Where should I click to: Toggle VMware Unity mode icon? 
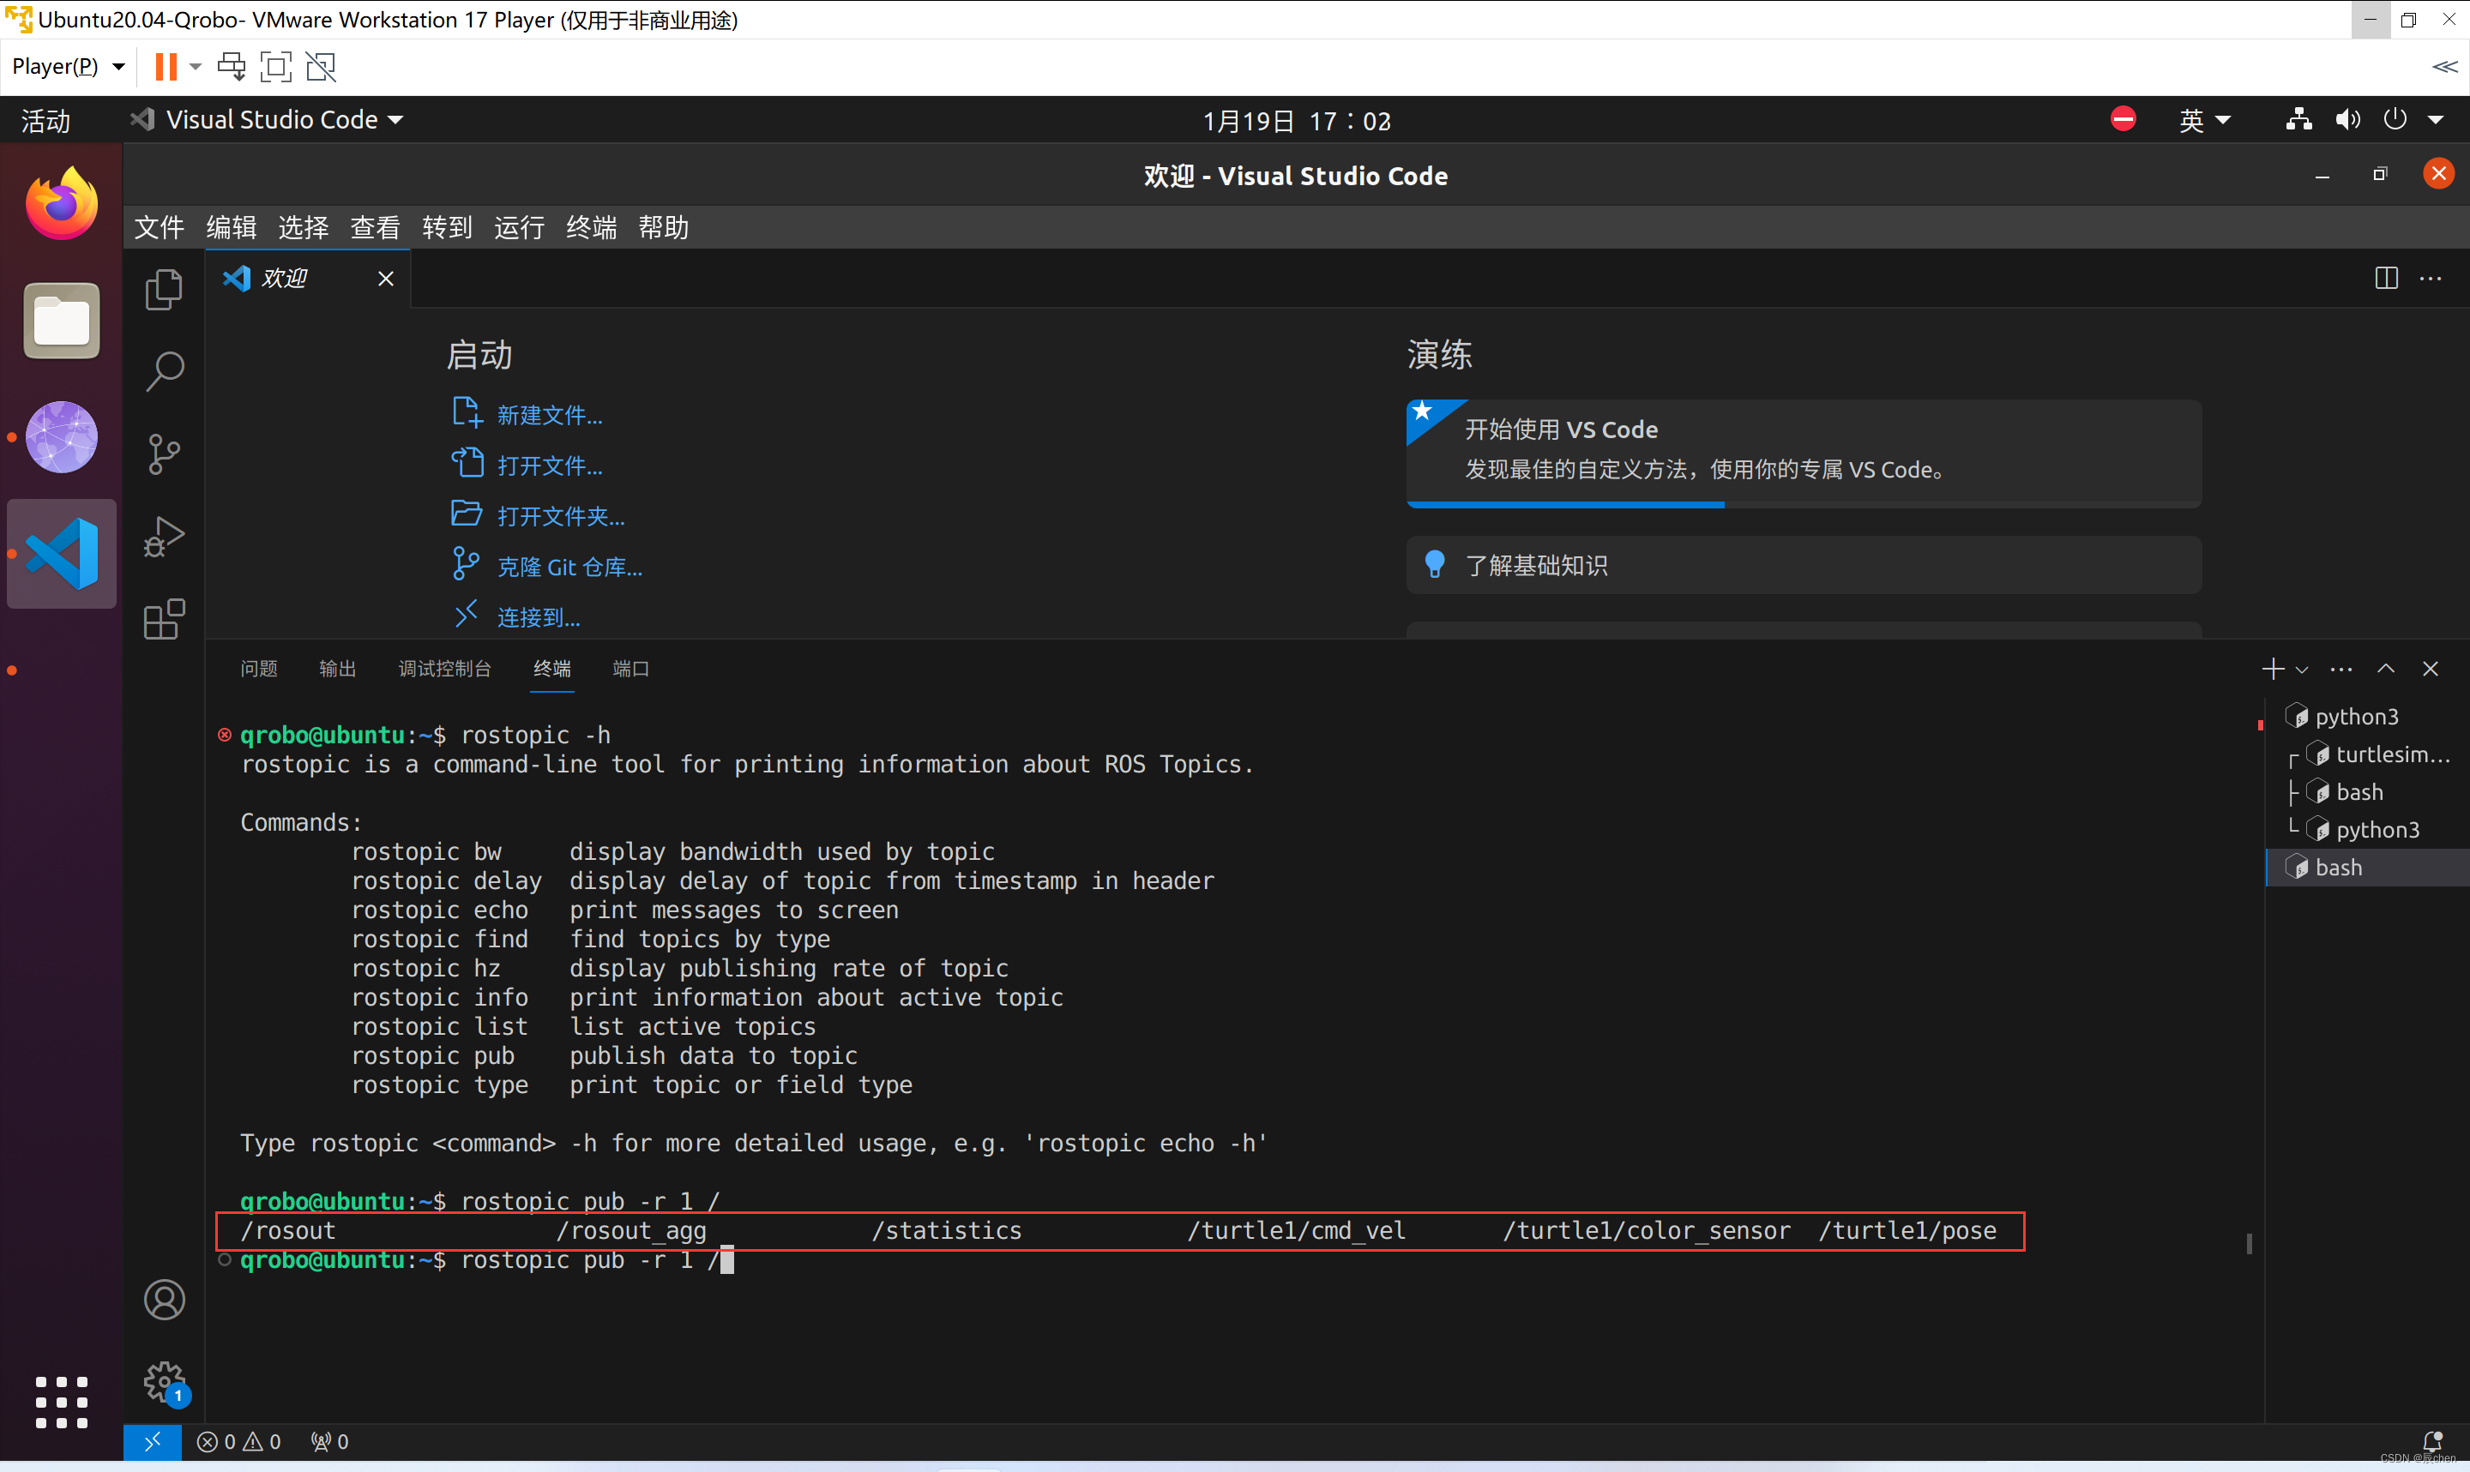pyautogui.click(x=321, y=67)
